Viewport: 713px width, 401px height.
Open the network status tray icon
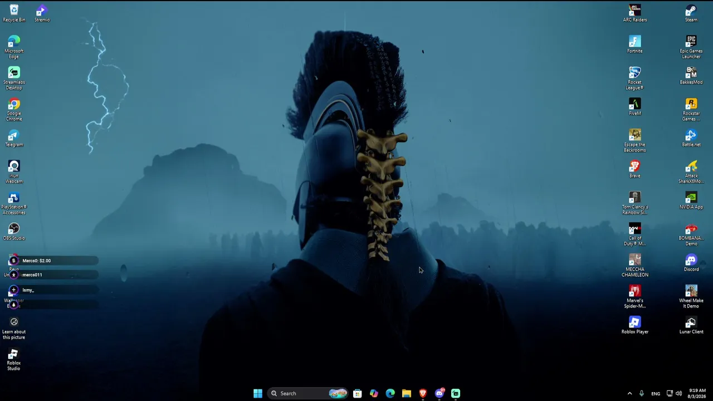coord(670,393)
